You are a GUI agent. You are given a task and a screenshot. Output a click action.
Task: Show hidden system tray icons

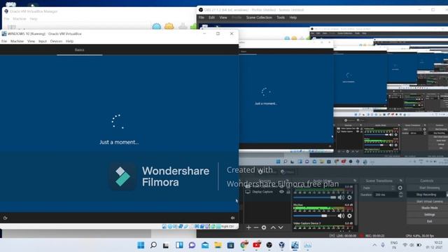tap(374, 245)
